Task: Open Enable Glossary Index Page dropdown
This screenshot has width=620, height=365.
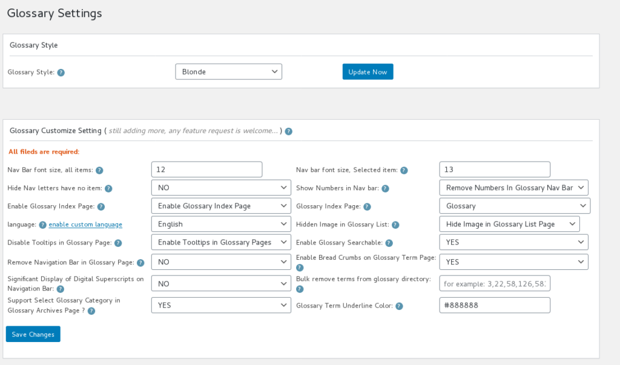Action: [221, 206]
